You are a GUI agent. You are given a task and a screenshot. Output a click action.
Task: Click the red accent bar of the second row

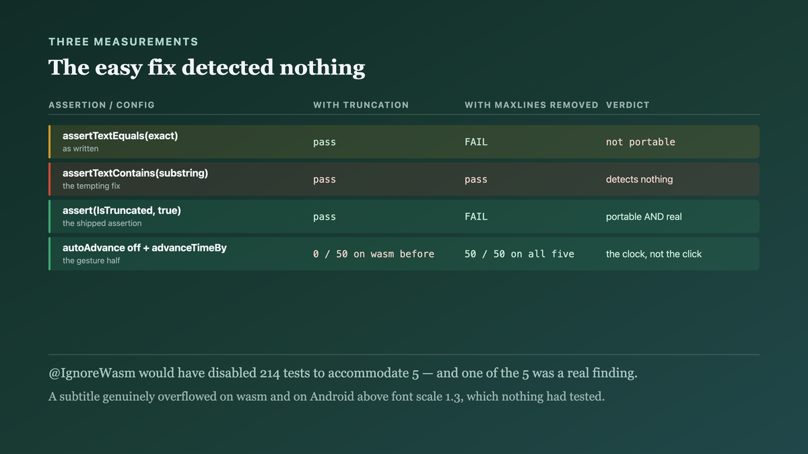pos(50,179)
